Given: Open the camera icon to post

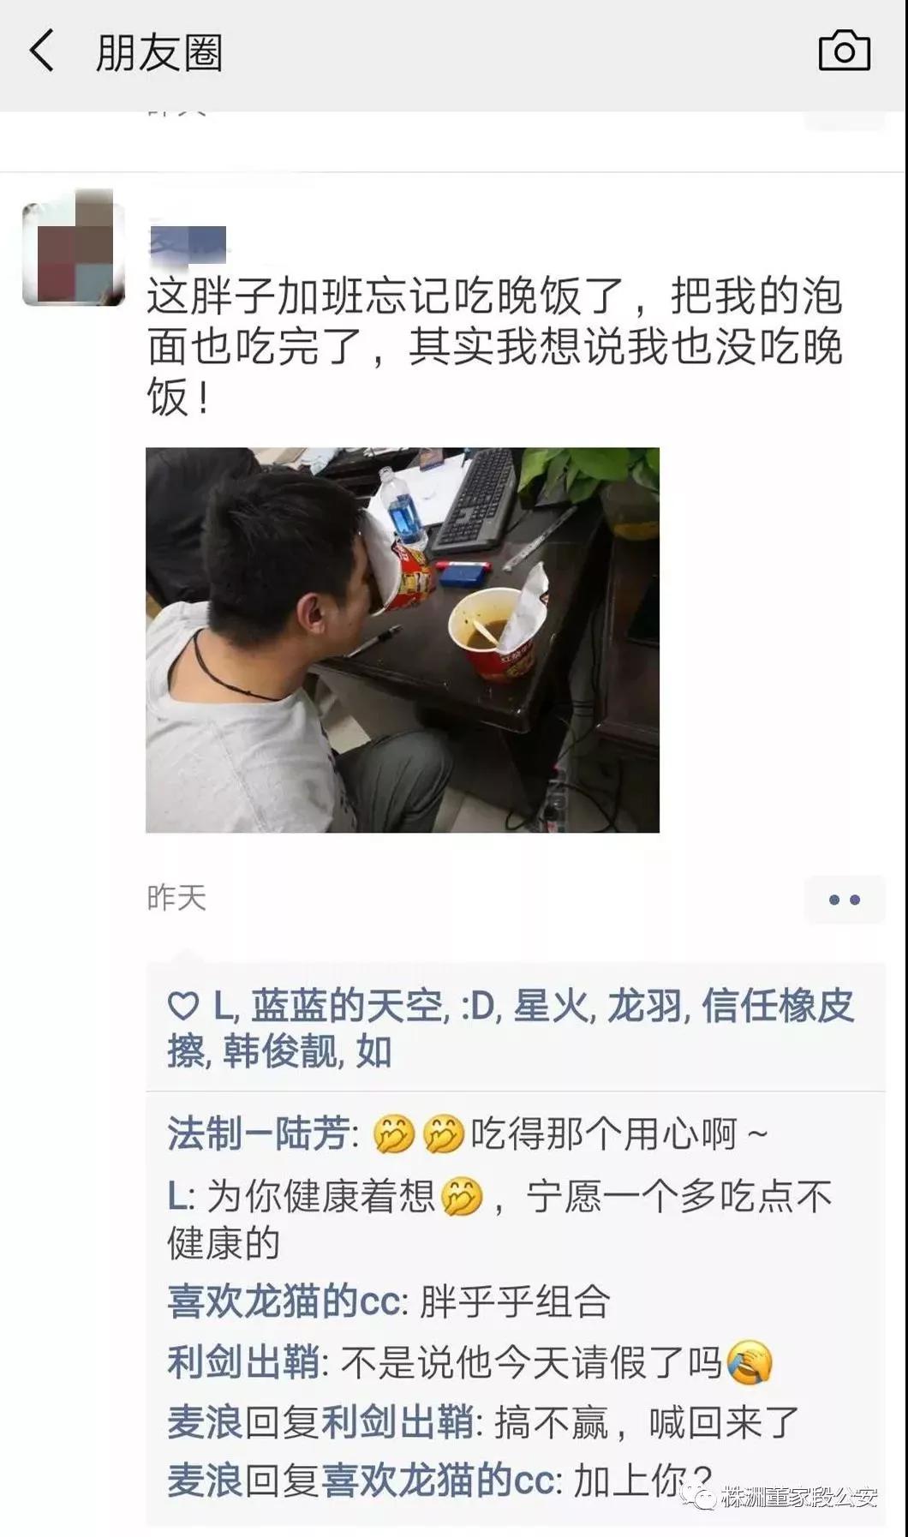Looking at the screenshot, I should click(x=845, y=51).
